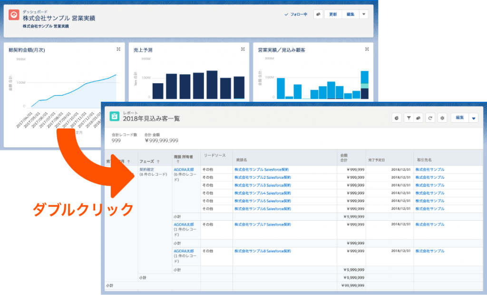The width and height of the screenshot is (487, 295).
Task: Click the dashboard title 株式会社サンプル 営業実績
Action: (59, 18)
